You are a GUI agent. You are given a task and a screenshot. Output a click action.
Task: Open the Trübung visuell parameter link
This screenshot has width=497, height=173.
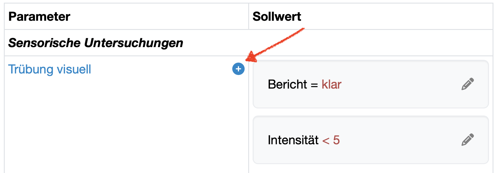tap(49, 69)
